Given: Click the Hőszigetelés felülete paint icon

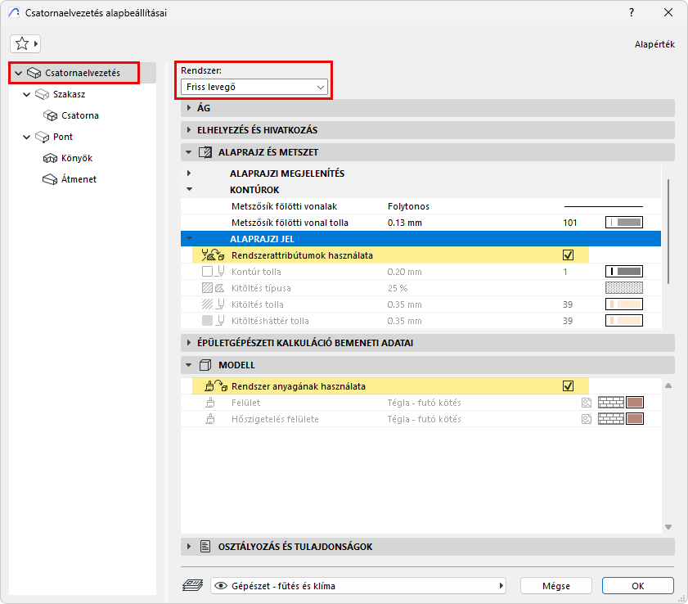Looking at the screenshot, I should tap(210, 419).
